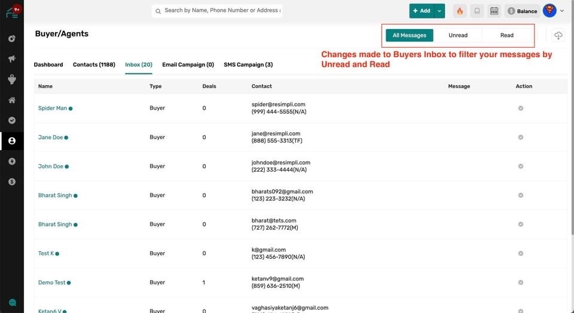Open the SMS Campaign (3) tab

point(248,64)
